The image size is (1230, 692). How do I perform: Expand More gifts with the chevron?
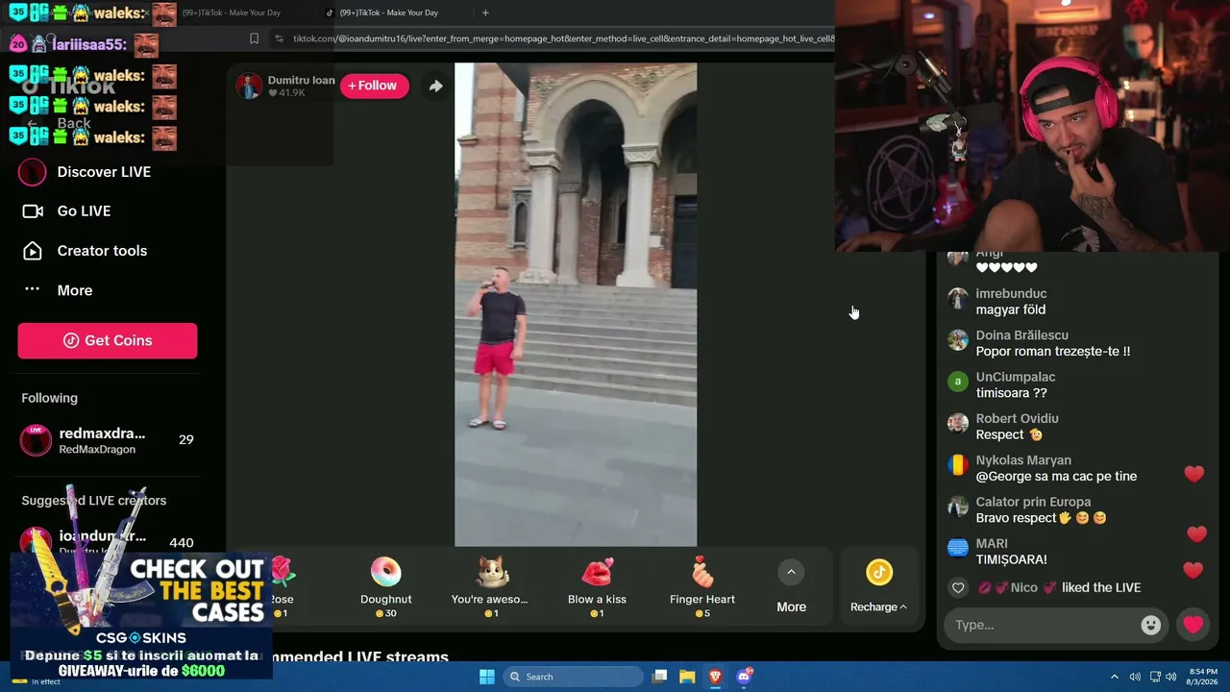click(x=791, y=573)
